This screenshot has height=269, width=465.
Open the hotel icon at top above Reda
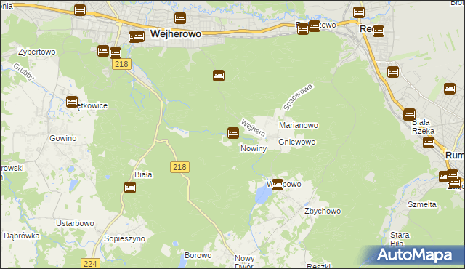pyautogui.click(x=359, y=12)
